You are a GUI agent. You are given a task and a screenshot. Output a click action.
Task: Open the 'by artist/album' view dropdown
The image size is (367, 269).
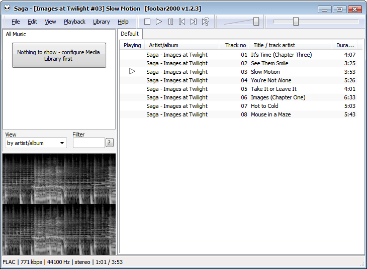(36, 143)
